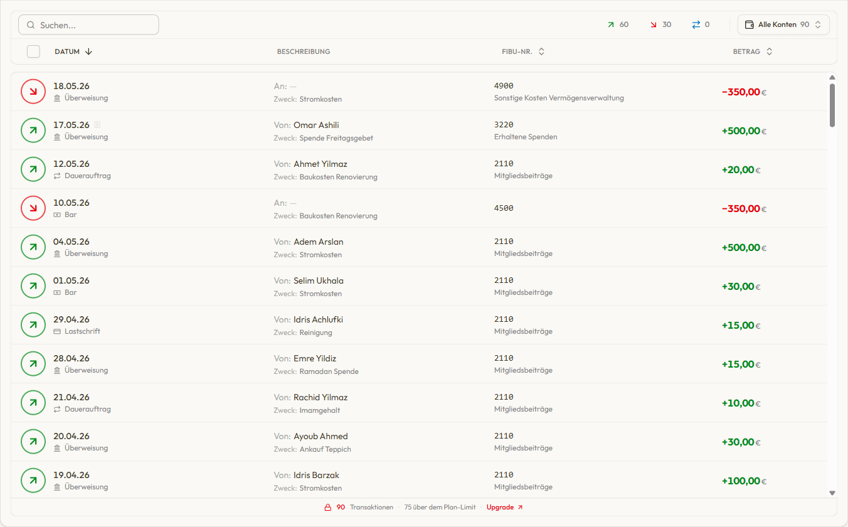Click FIBU number 3220
Image resolution: width=848 pixels, height=527 pixels.
click(504, 125)
